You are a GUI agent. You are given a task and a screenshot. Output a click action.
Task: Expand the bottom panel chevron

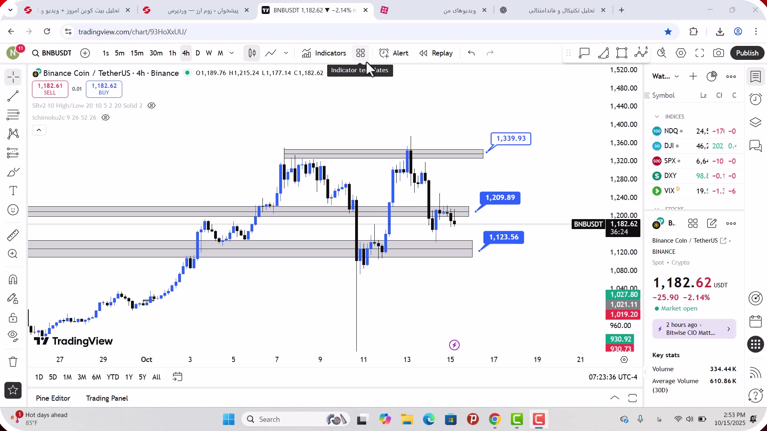pyautogui.click(x=615, y=398)
